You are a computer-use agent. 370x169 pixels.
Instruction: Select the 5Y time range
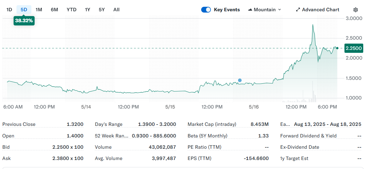102,10
